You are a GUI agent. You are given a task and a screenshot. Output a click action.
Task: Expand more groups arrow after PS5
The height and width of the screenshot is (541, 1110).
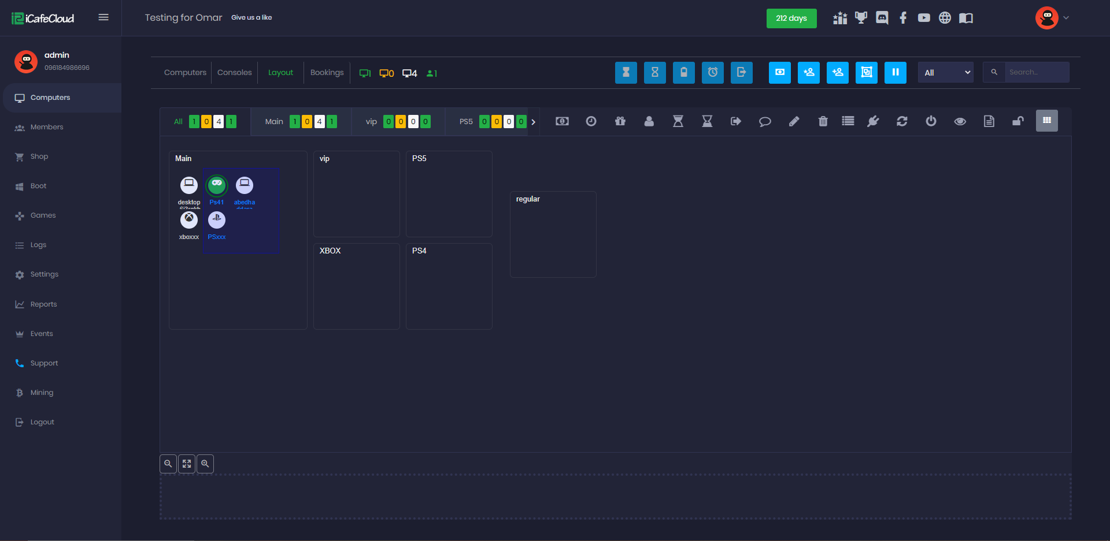tap(533, 122)
